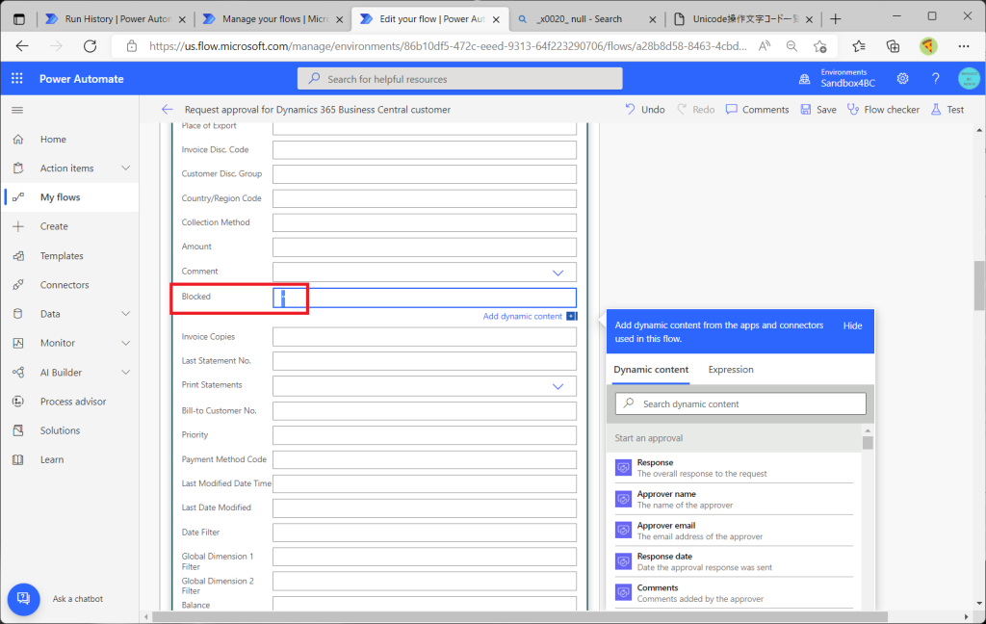Expand the Monitor submenu chevron
The width and height of the screenshot is (986, 624).
click(126, 343)
